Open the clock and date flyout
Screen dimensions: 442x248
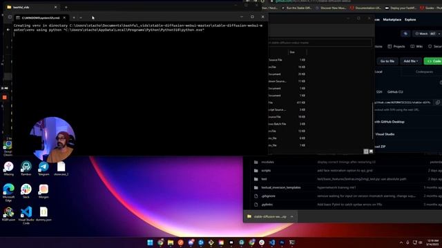[433, 242]
